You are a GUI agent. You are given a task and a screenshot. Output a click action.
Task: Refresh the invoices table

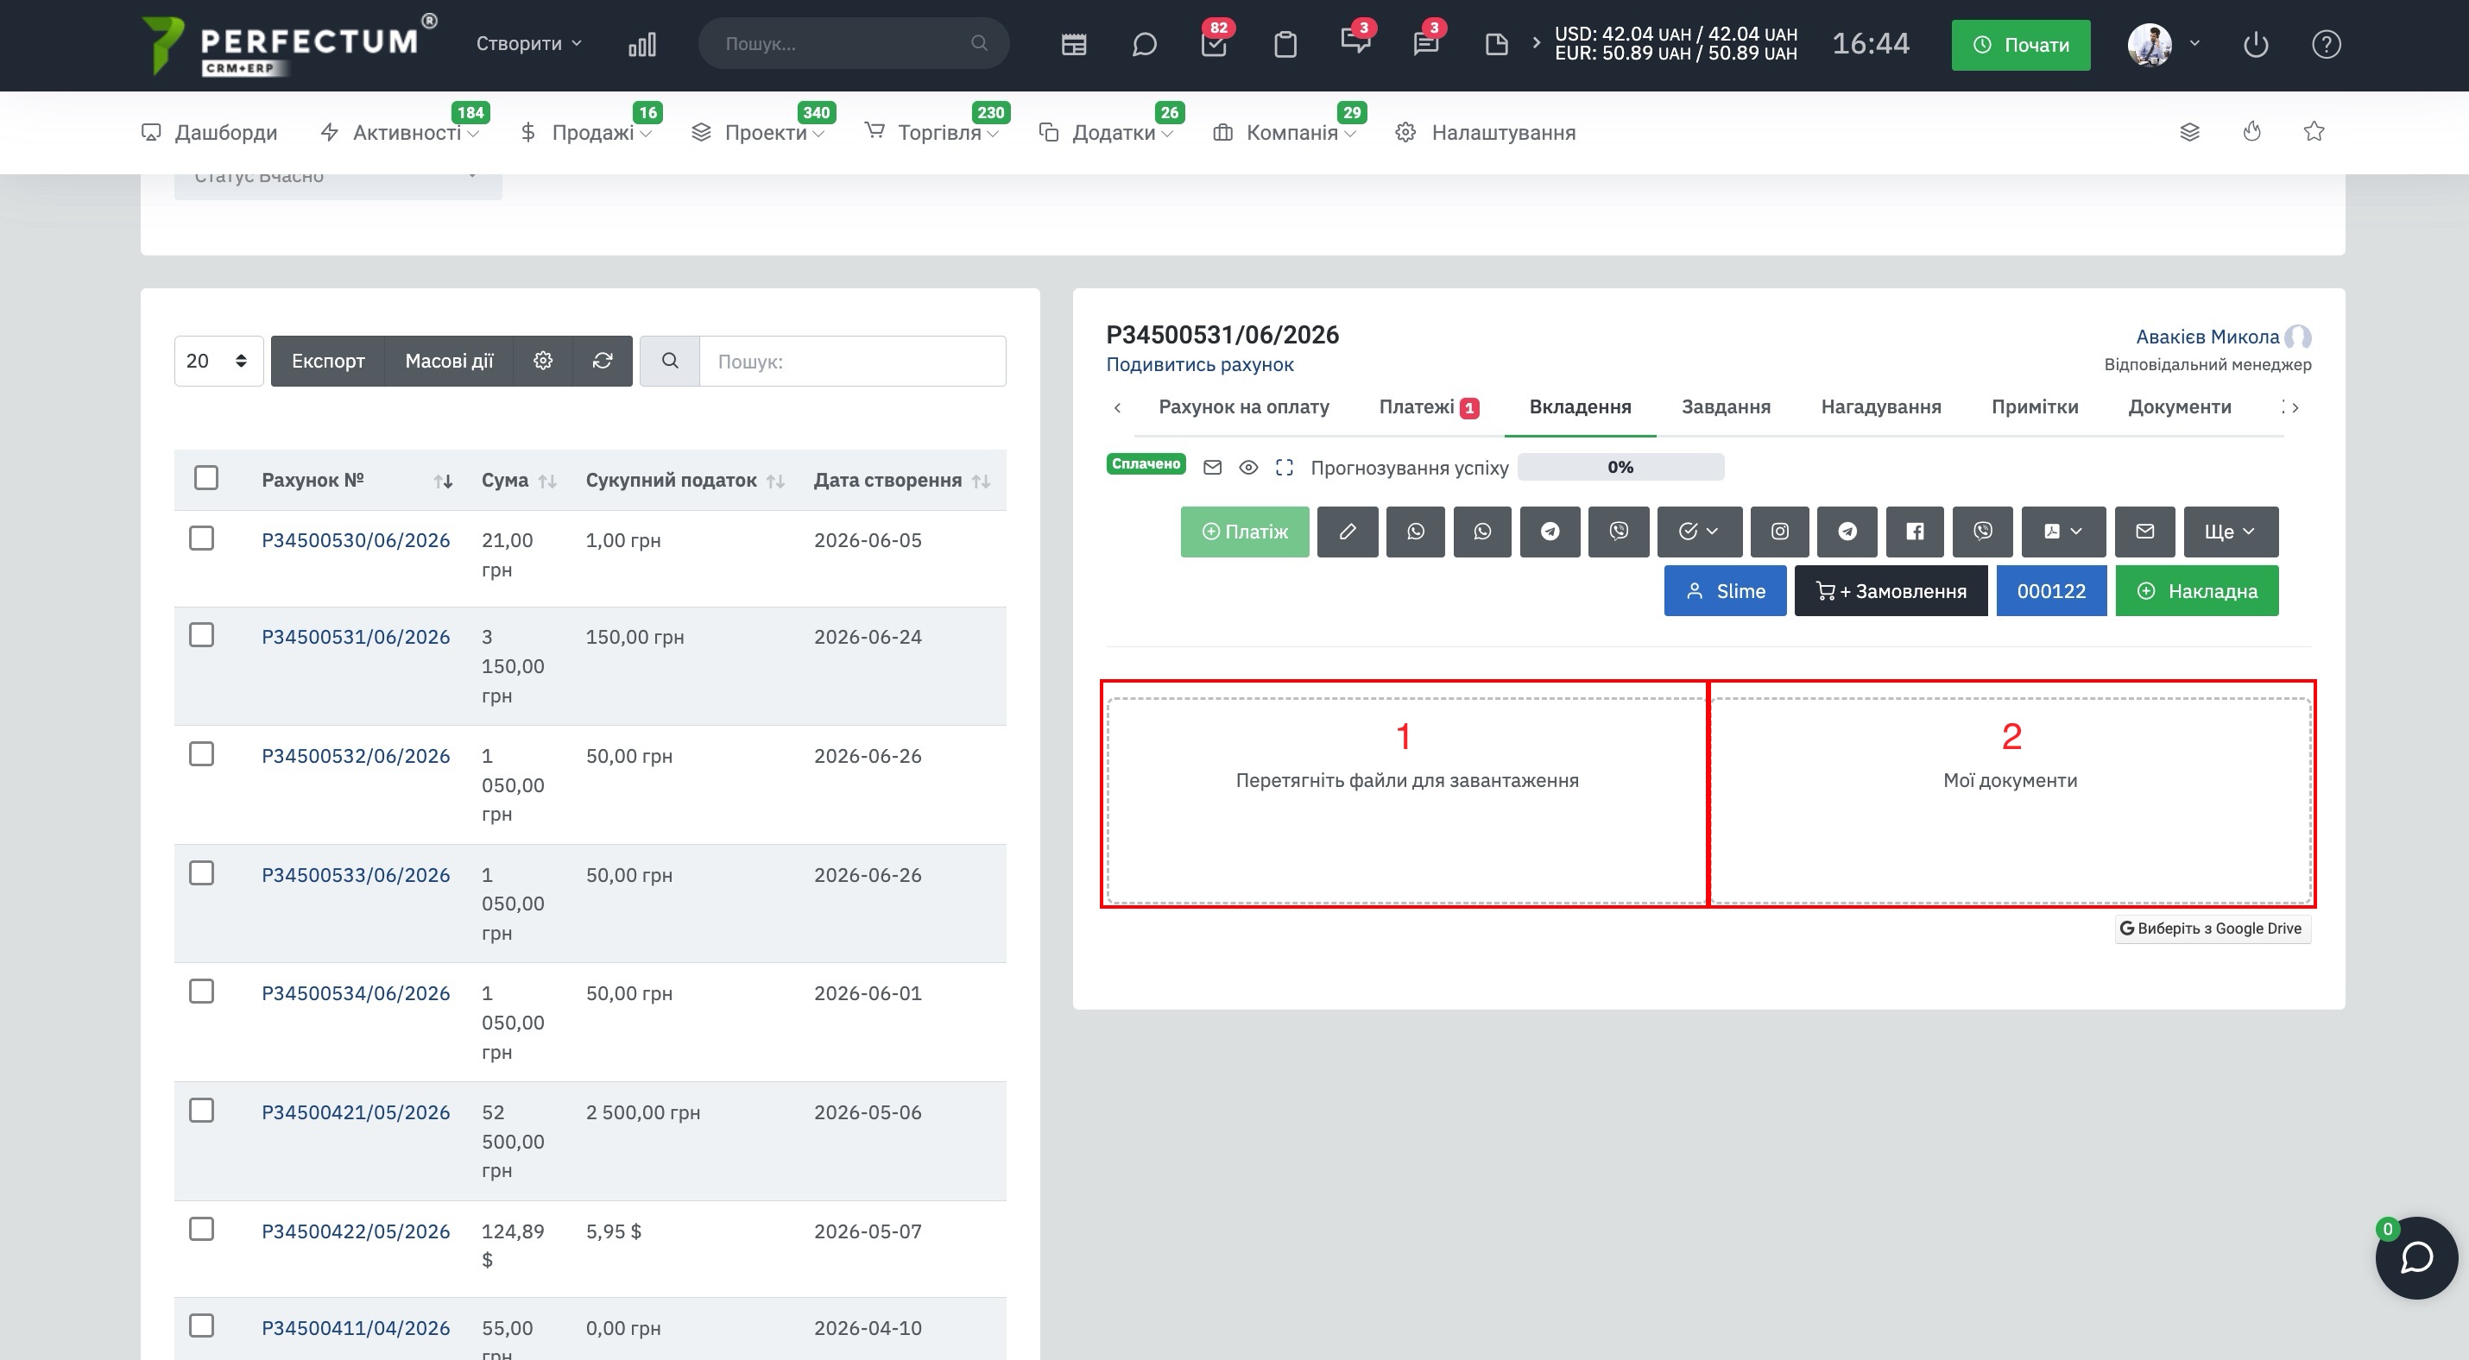coord(602,360)
